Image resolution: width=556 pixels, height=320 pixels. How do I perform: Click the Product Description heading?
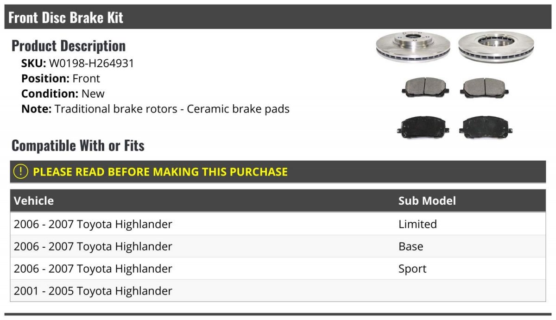tap(69, 46)
